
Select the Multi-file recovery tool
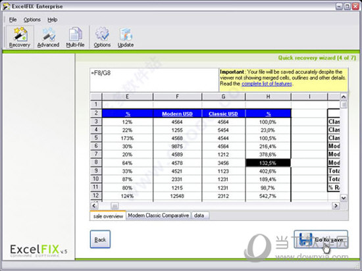click(75, 37)
